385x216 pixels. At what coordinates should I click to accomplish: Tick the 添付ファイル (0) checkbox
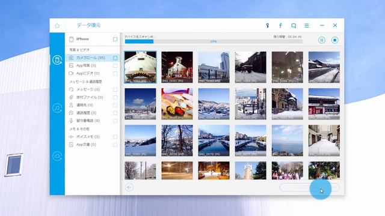point(115,97)
